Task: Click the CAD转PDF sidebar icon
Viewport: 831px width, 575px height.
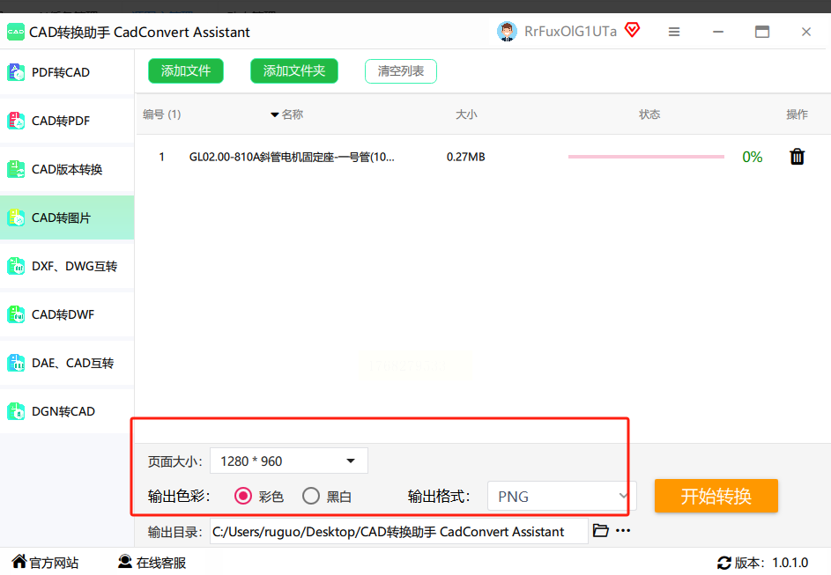Action: pyautogui.click(x=16, y=121)
